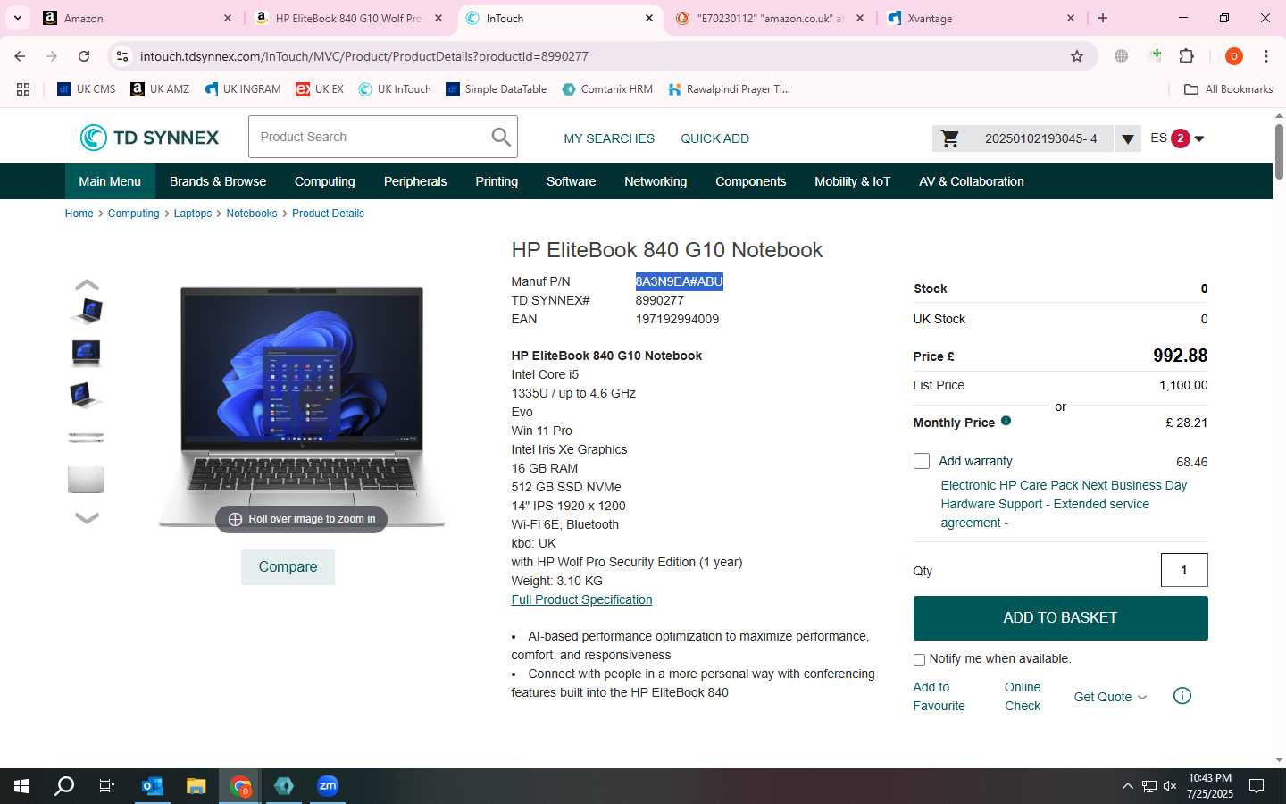Switch to the Amazon browser tab

tap(138, 18)
